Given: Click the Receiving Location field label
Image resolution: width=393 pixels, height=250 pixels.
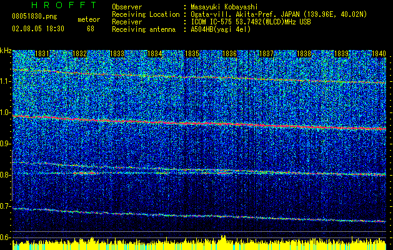Looking at the screenshot, I should [x=146, y=14].
